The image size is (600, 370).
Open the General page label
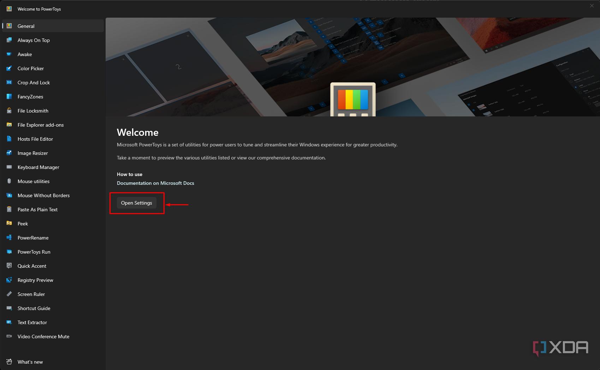coord(26,26)
